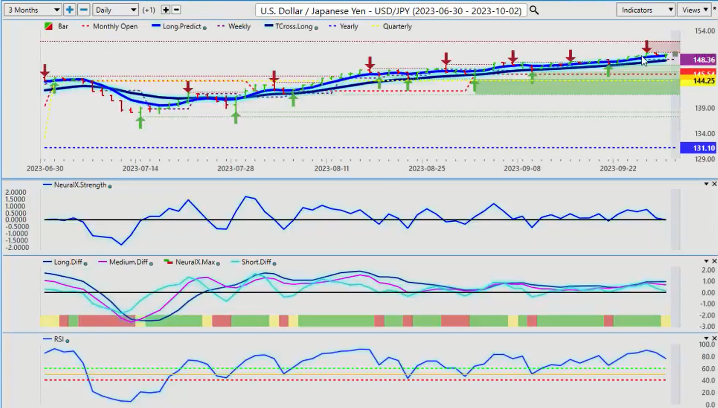Click the 2023-06-30 date axis label

[45, 168]
